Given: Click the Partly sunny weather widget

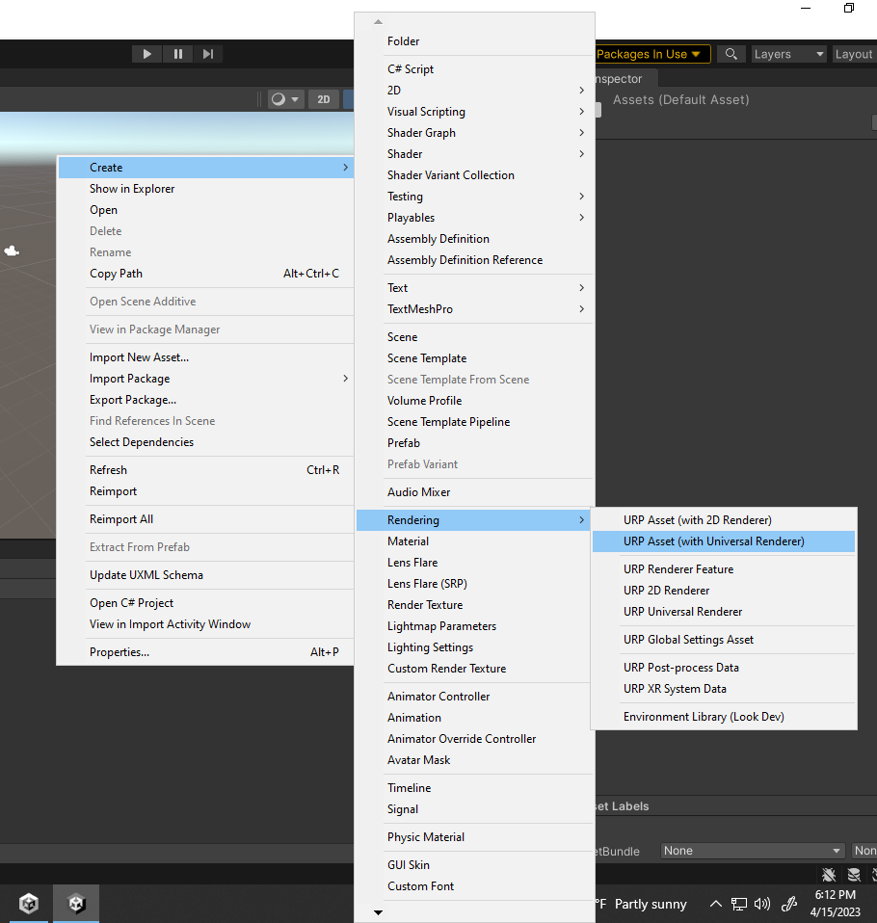Looking at the screenshot, I should point(642,904).
